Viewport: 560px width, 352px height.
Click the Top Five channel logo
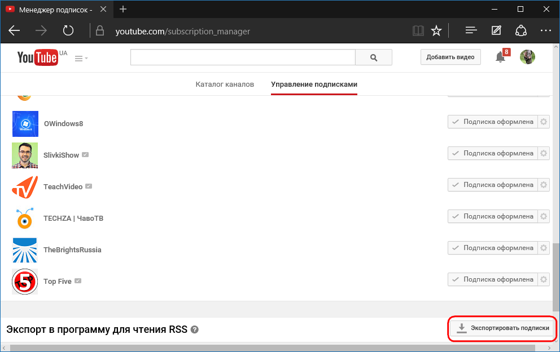pyautogui.click(x=25, y=282)
